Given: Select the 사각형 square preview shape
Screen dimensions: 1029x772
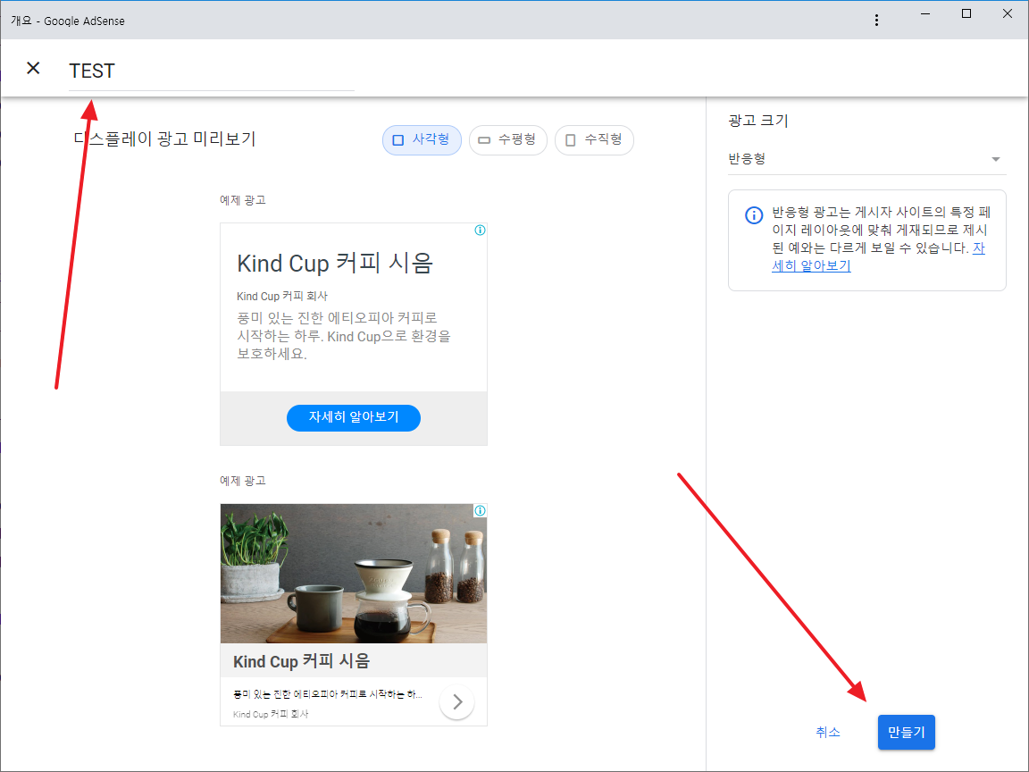Looking at the screenshot, I should (x=422, y=139).
